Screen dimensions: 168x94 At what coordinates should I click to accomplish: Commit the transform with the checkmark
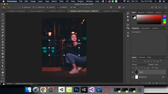pyautogui.click(x=124, y=7)
